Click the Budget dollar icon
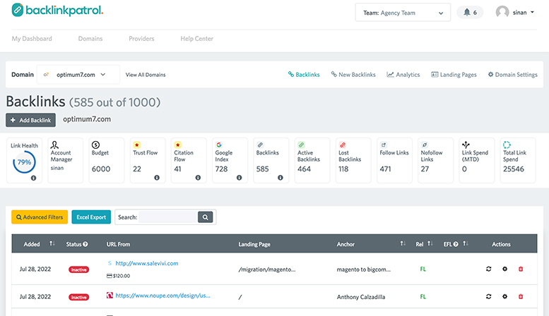This screenshot has height=316, width=549. [x=95, y=145]
